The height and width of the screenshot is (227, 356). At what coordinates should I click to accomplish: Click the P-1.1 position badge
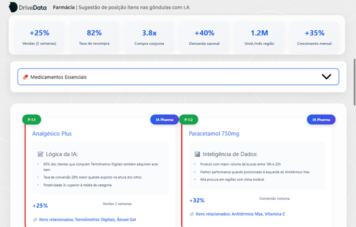pyautogui.click(x=32, y=120)
